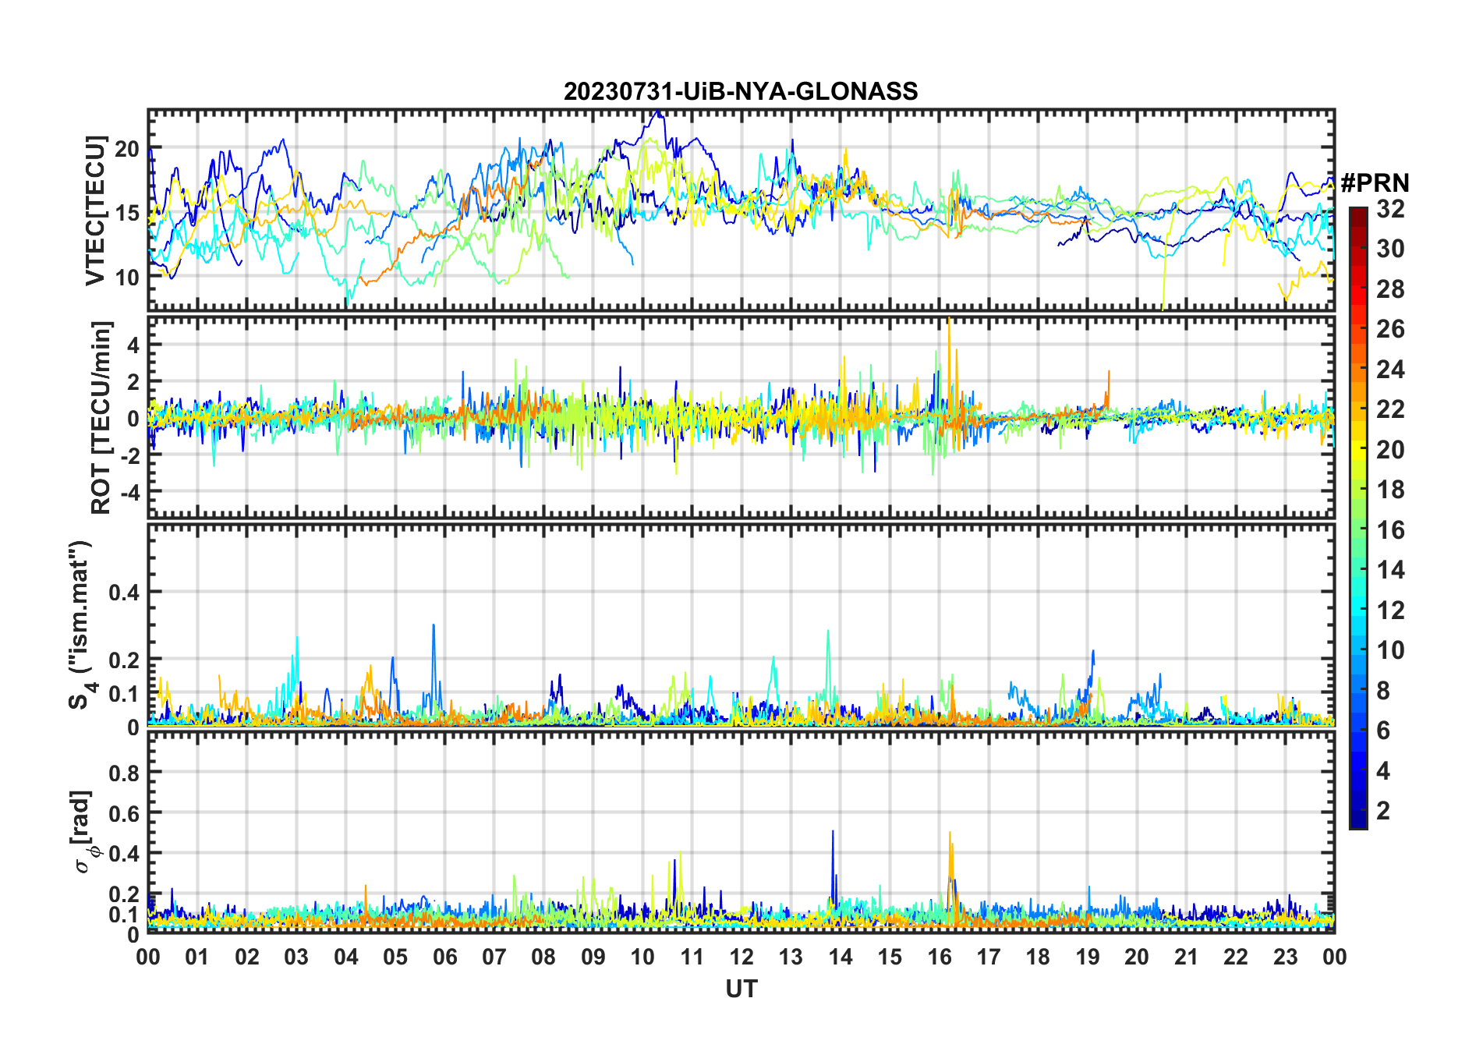Click x-axis hour label 07
This screenshot has width=1483, height=1037.
tap(494, 957)
